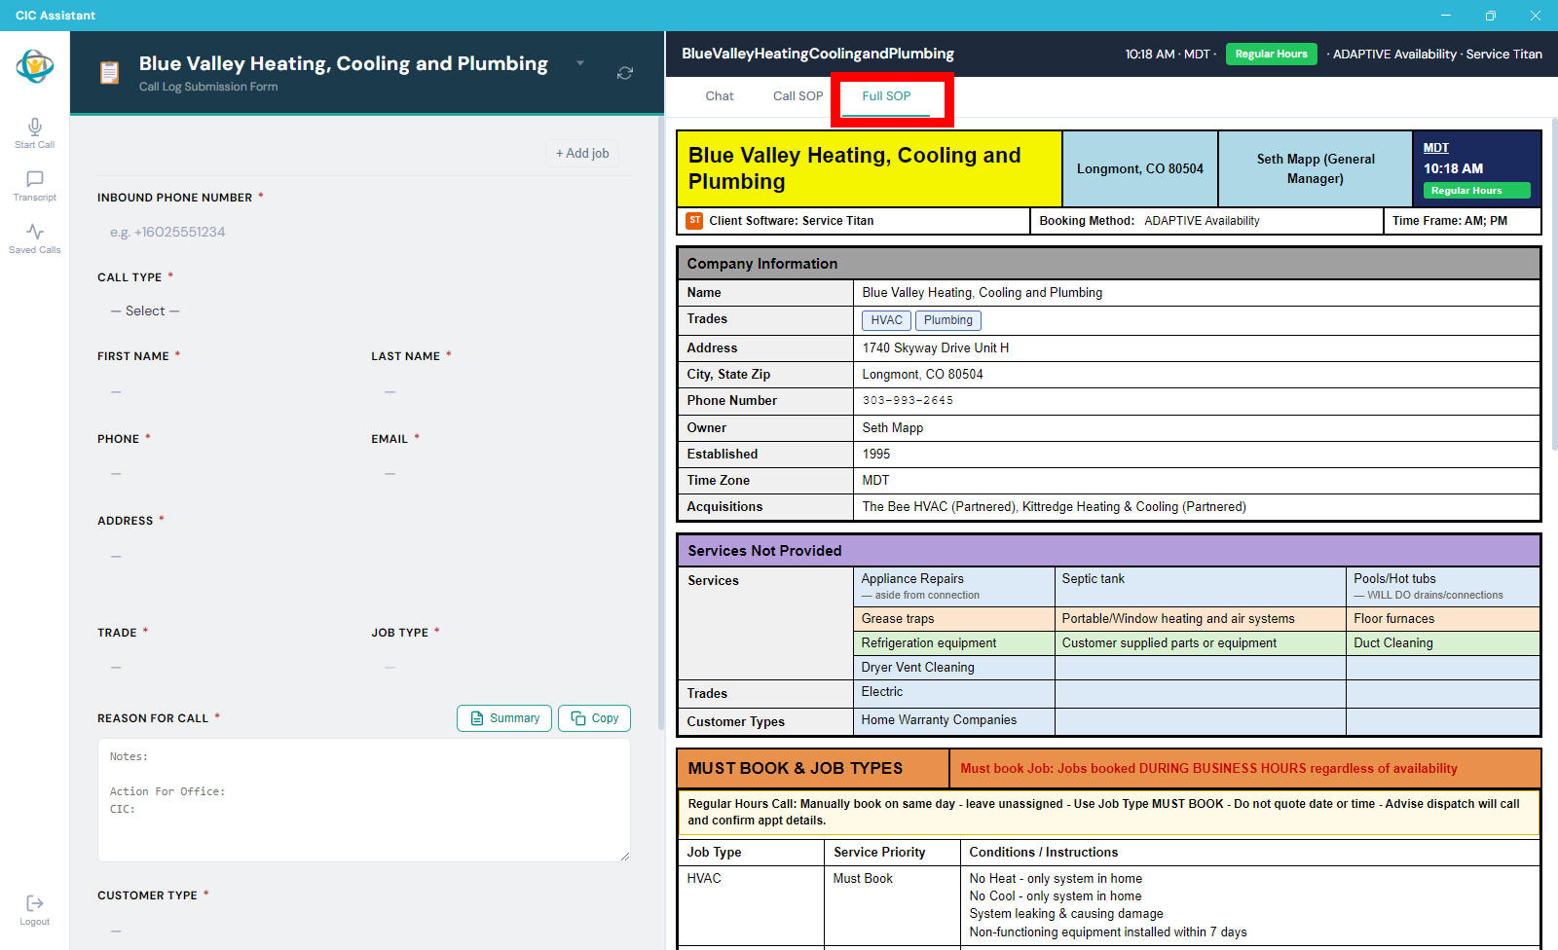The image size is (1558, 950).
Task: Open the Customer Type dropdown field
Action: [x=363, y=932]
